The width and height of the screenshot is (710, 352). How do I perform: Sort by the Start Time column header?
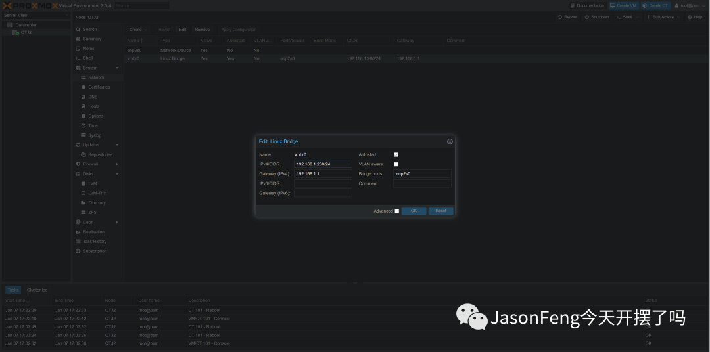[26, 300]
